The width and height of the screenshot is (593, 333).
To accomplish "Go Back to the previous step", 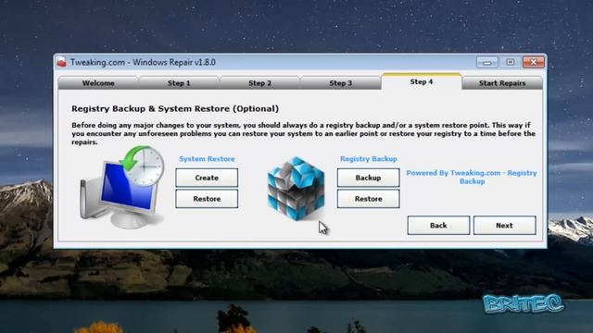I will (x=438, y=226).
